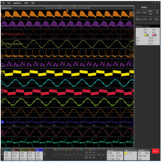This screenshot has height=162, width=162.
Task: Click the red button at bottom right
Action: (x=156, y=151)
